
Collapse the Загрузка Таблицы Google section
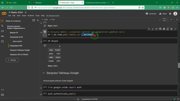(44, 73)
